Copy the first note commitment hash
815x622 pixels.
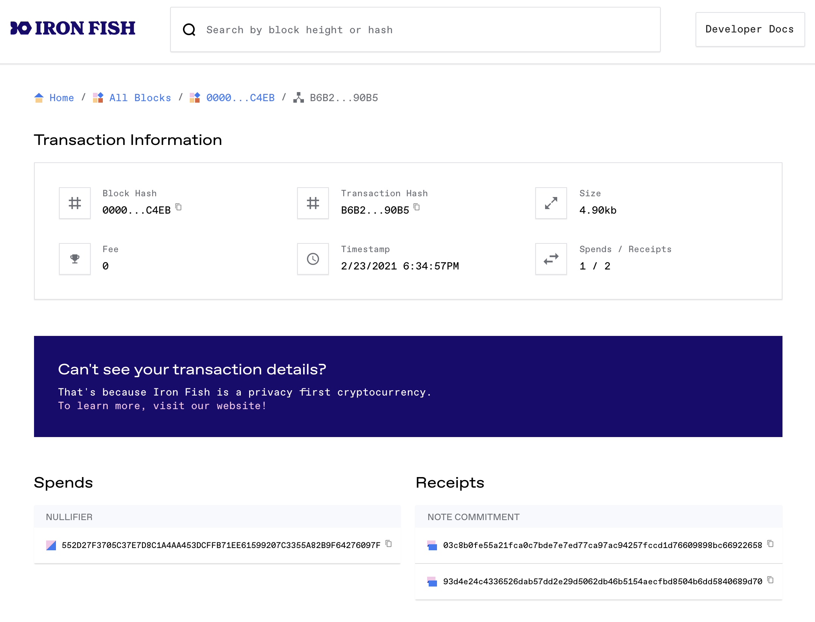[x=770, y=544]
